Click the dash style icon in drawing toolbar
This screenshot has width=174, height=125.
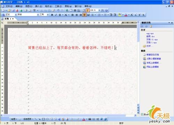point(94,119)
